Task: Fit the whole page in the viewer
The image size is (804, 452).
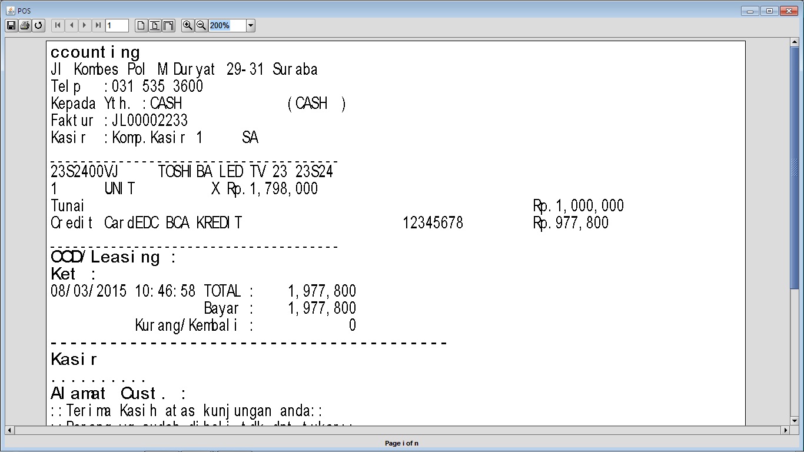Action: 154,25
